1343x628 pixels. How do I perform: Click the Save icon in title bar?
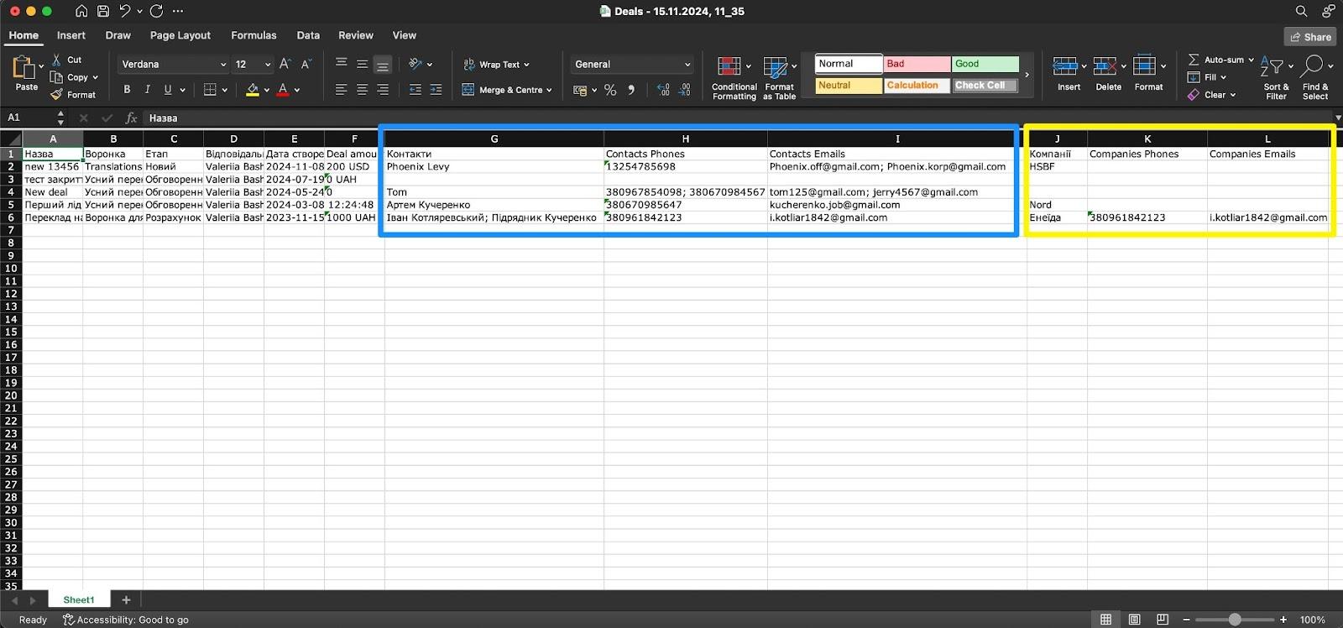(102, 11)
